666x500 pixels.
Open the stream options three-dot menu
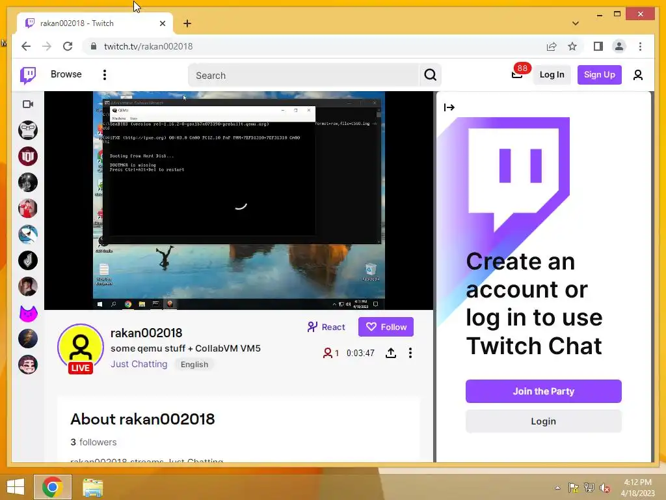point(410,353)
